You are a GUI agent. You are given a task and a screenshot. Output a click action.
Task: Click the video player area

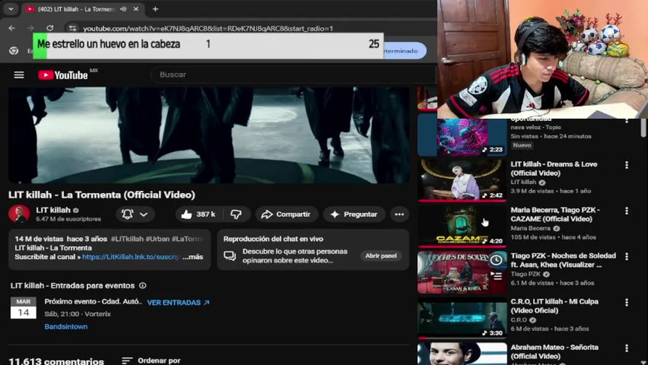[x=209, y=135]
